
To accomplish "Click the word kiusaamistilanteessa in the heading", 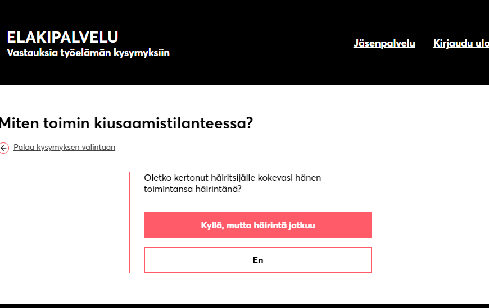I will [187, 123].
